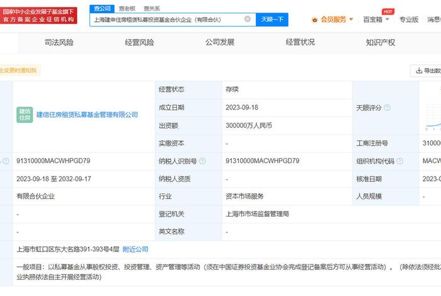Select the business term 2023-09-18 至 2032-09-17
The height and width of the screenshot is (296, 441).
pos(54,179)
